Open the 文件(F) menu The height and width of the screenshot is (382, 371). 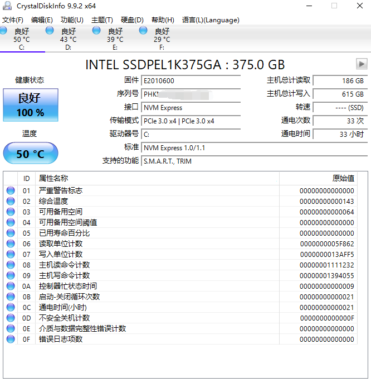click(13, 20)
